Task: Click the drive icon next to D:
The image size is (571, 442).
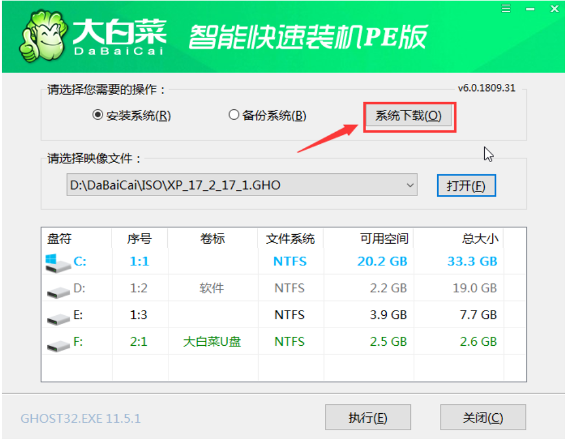Action: tap(58, 292)
